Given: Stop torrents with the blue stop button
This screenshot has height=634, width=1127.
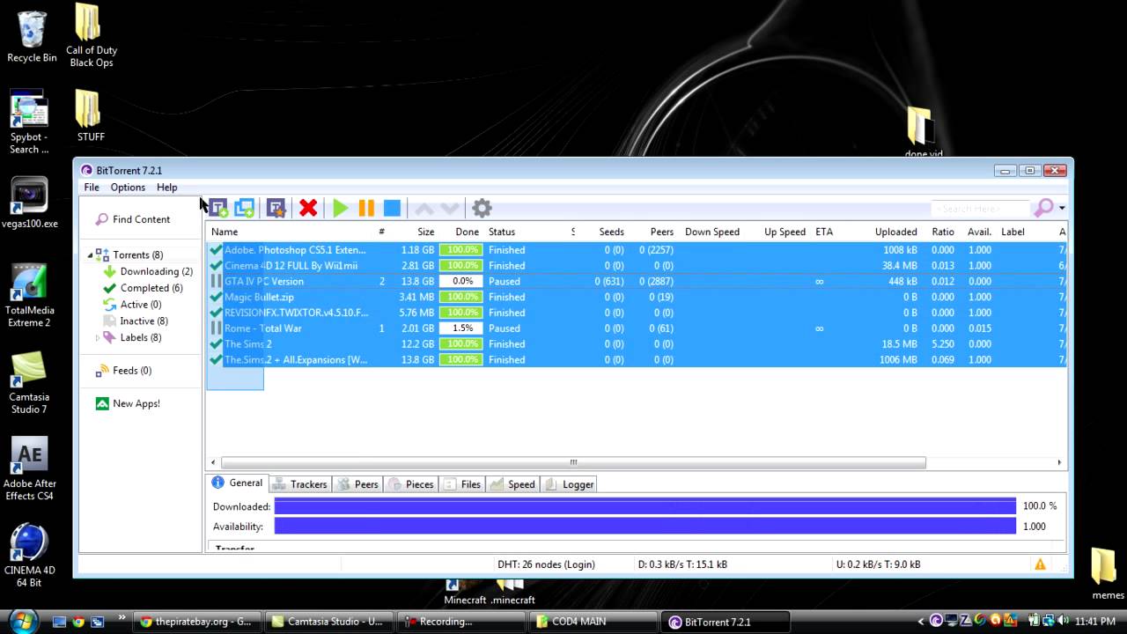Looking at the screenshot, I should point(393,208).
